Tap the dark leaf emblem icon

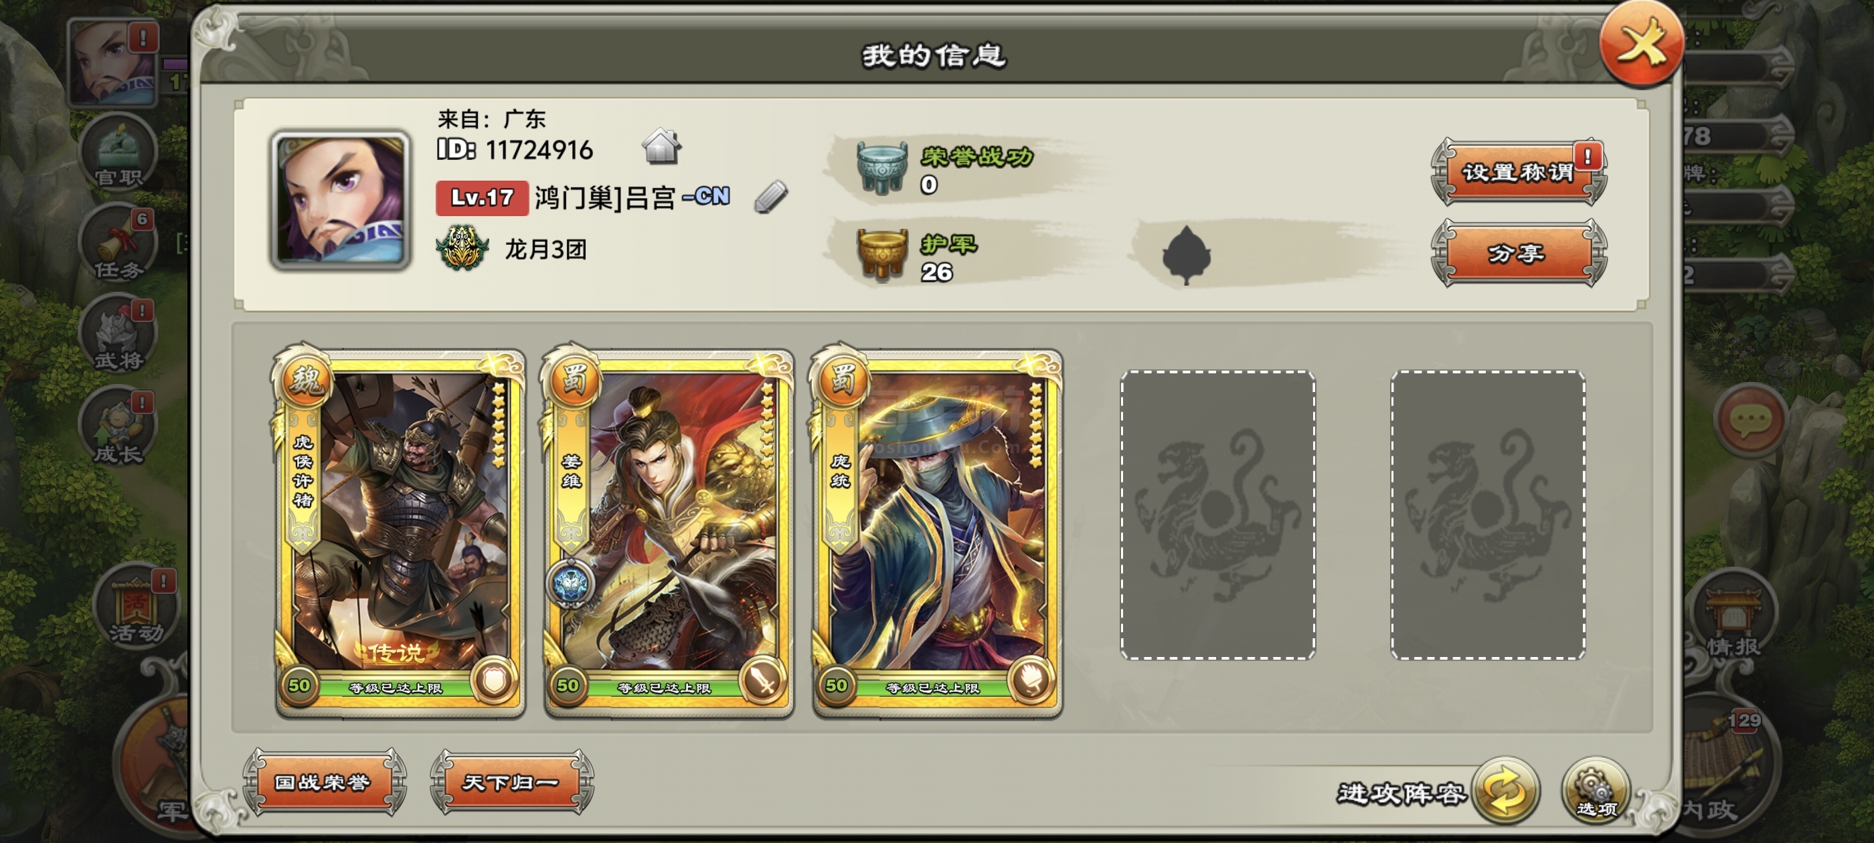[x=1186, y=255]
